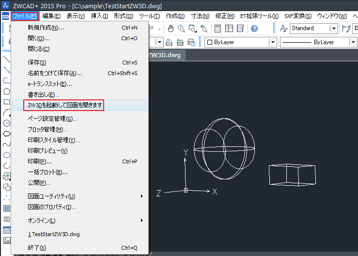The image size is (358, 256).
Task: Open the 編集(E) menu
Action: [x=51, y=16]
